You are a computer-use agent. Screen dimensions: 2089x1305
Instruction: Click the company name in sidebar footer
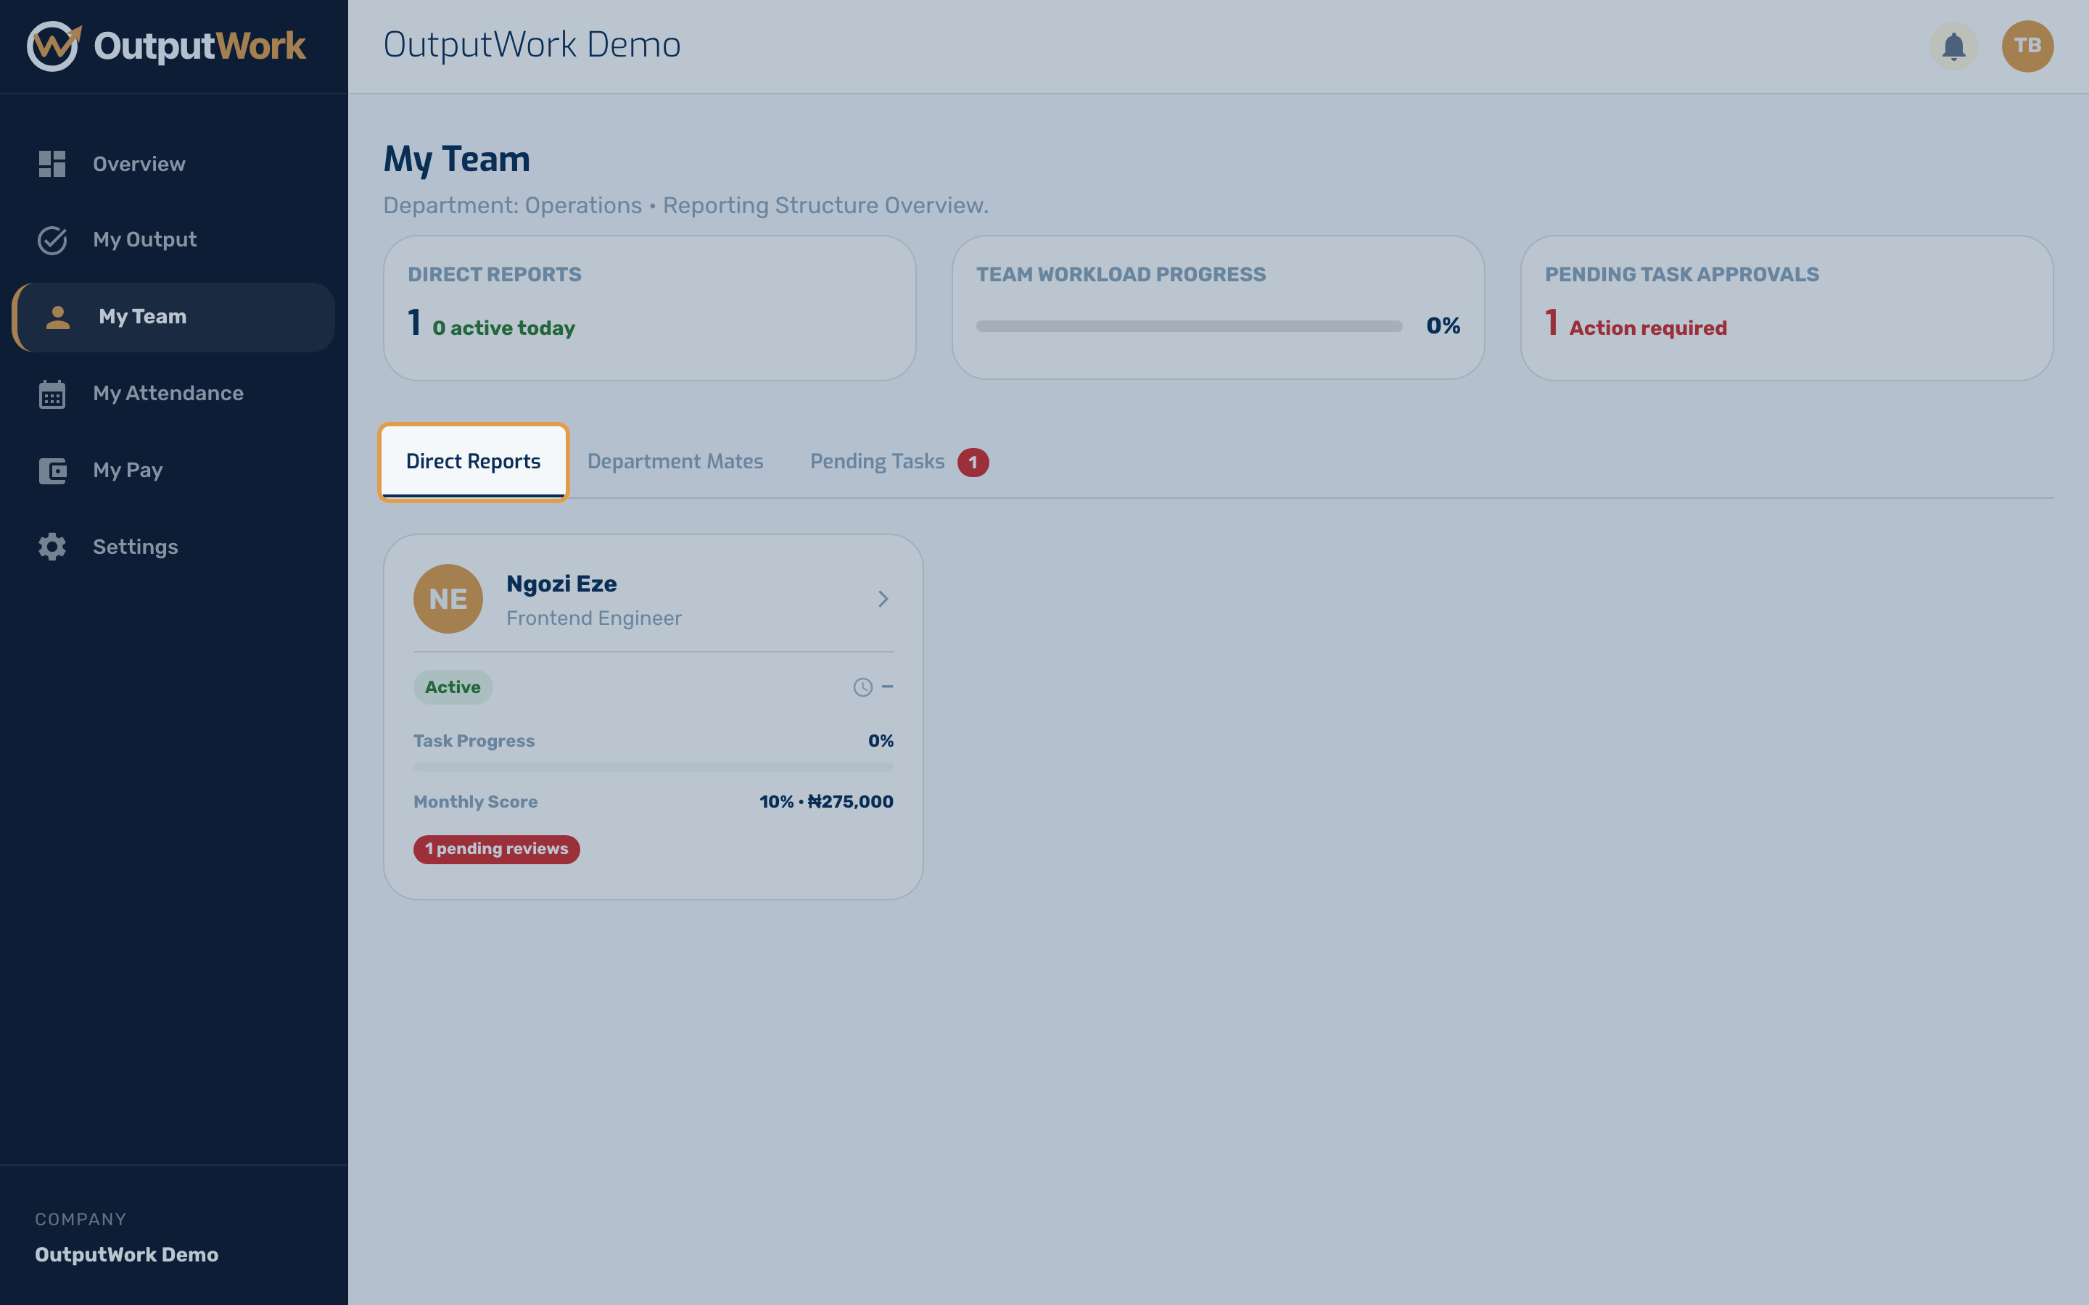pyautogui.click(x=126, y=1254)
